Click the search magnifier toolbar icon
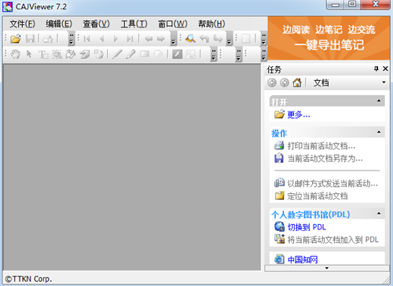This screenshot has height=286, width=393. 190,38
